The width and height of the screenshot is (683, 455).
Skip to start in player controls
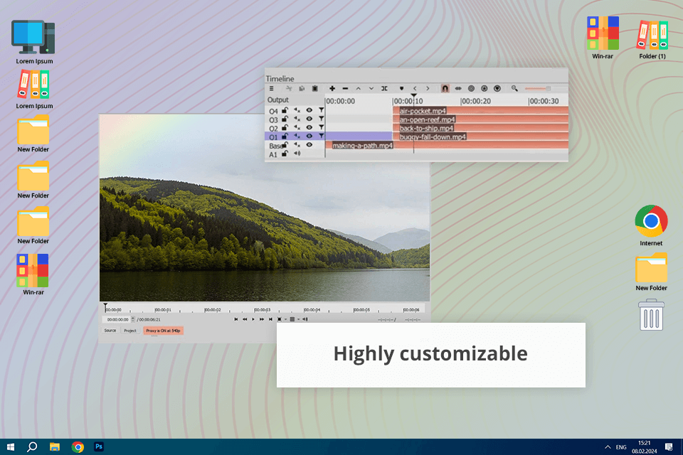[x=236, y=320]
